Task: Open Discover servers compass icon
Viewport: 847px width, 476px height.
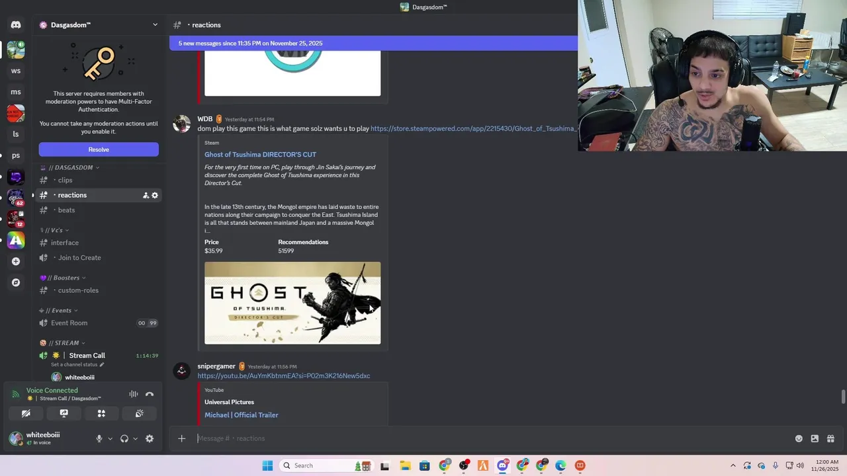Action: point(16,282)
